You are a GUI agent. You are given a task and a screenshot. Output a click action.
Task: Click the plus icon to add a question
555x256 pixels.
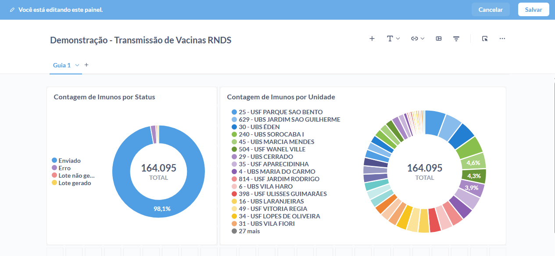tap(372, 39)
